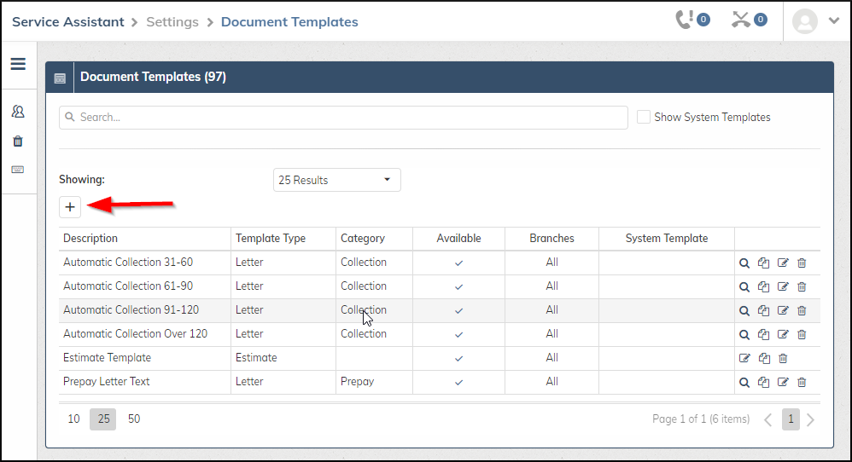
Task: Open the hamburger menu in the sidebar
Action: pyautogui.click(x=18, y=64)
